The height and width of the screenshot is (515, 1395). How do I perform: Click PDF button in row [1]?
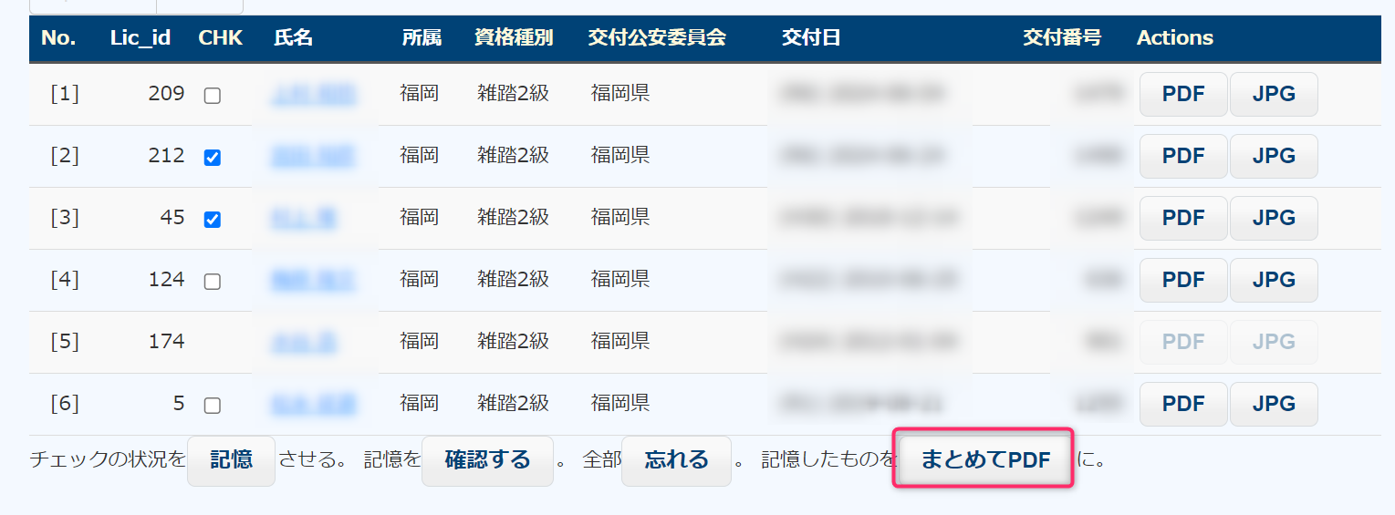pos(1183,94)
